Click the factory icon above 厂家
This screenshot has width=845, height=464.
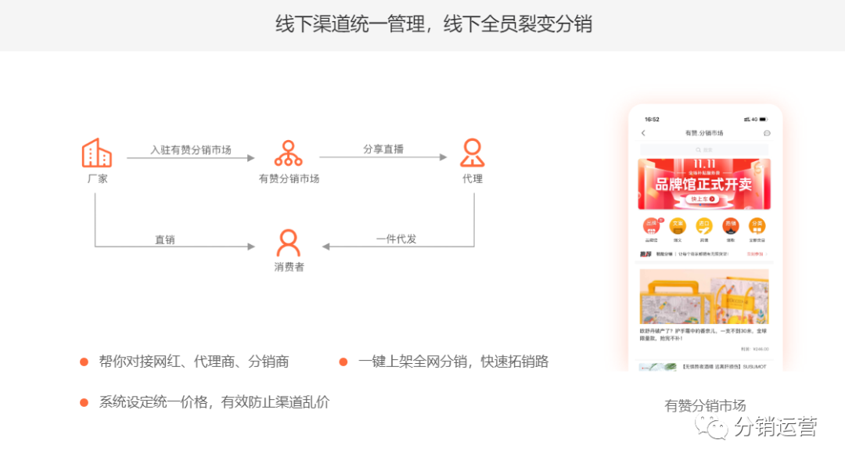(95, 154)
